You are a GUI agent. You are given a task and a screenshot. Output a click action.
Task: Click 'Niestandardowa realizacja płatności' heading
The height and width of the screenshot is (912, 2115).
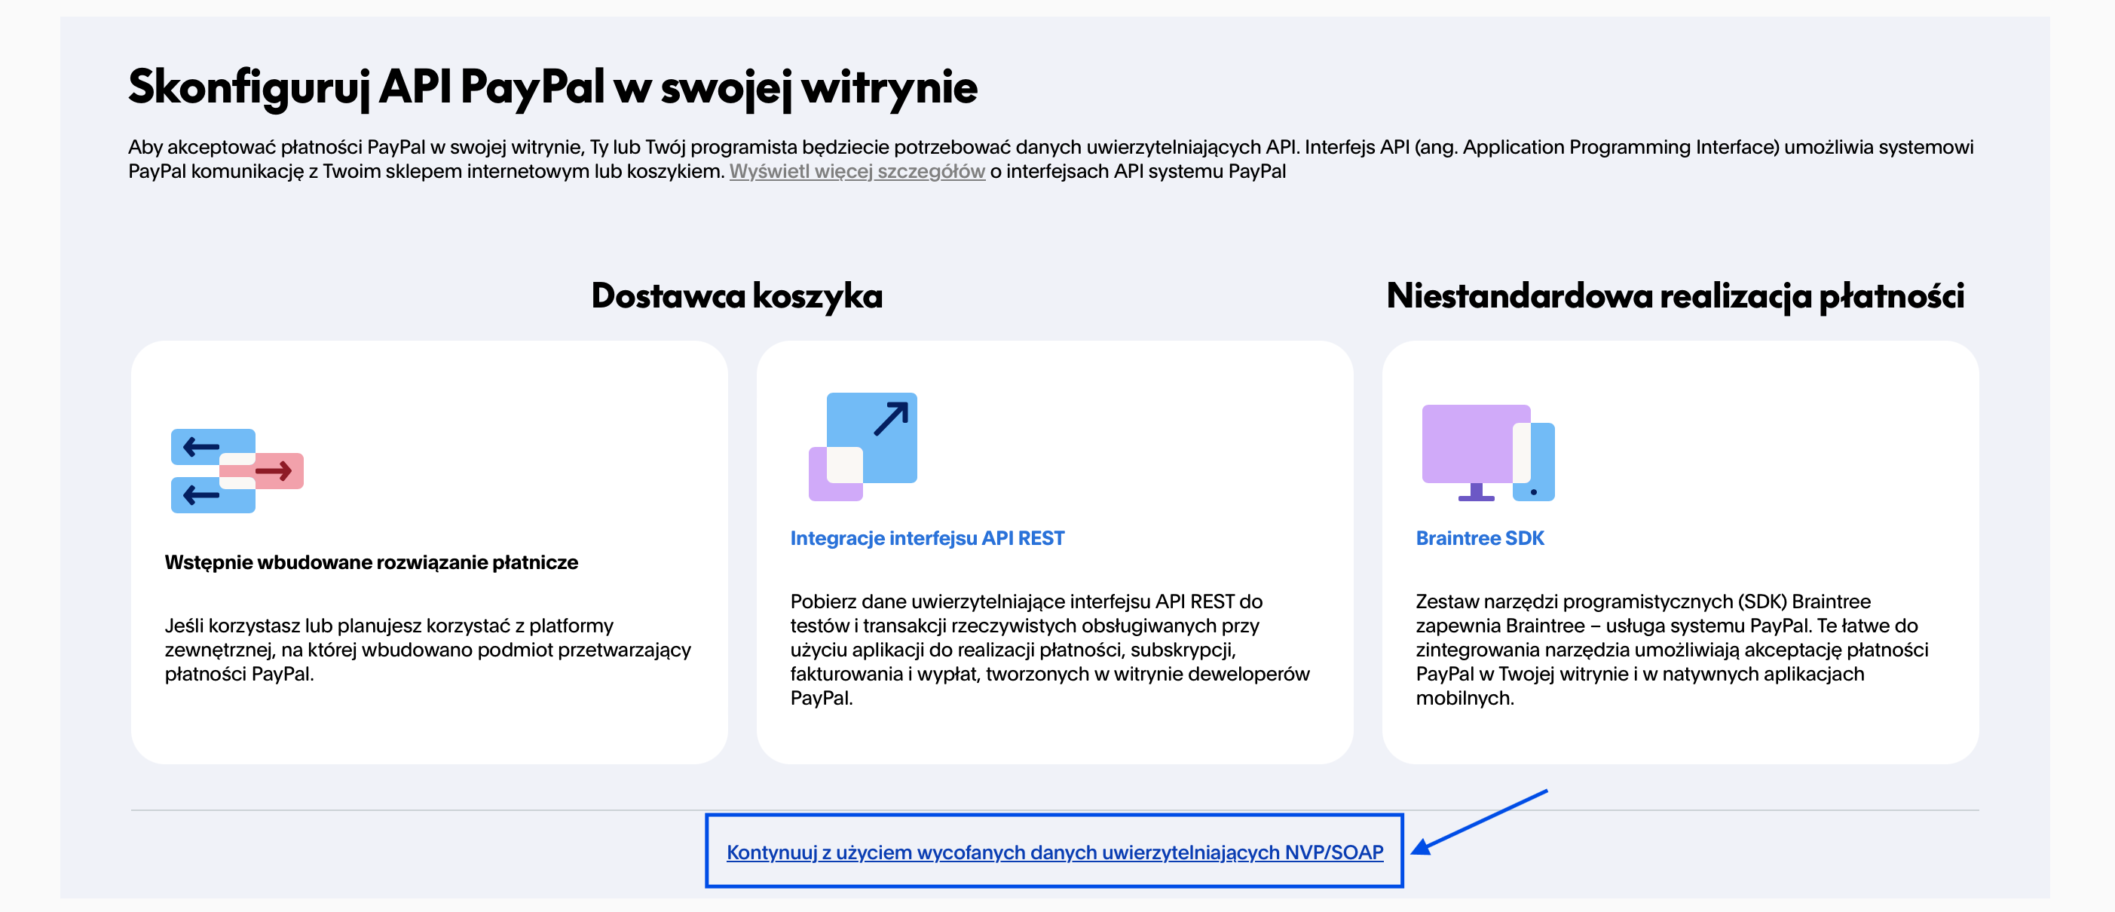[x=1675, y=296]
